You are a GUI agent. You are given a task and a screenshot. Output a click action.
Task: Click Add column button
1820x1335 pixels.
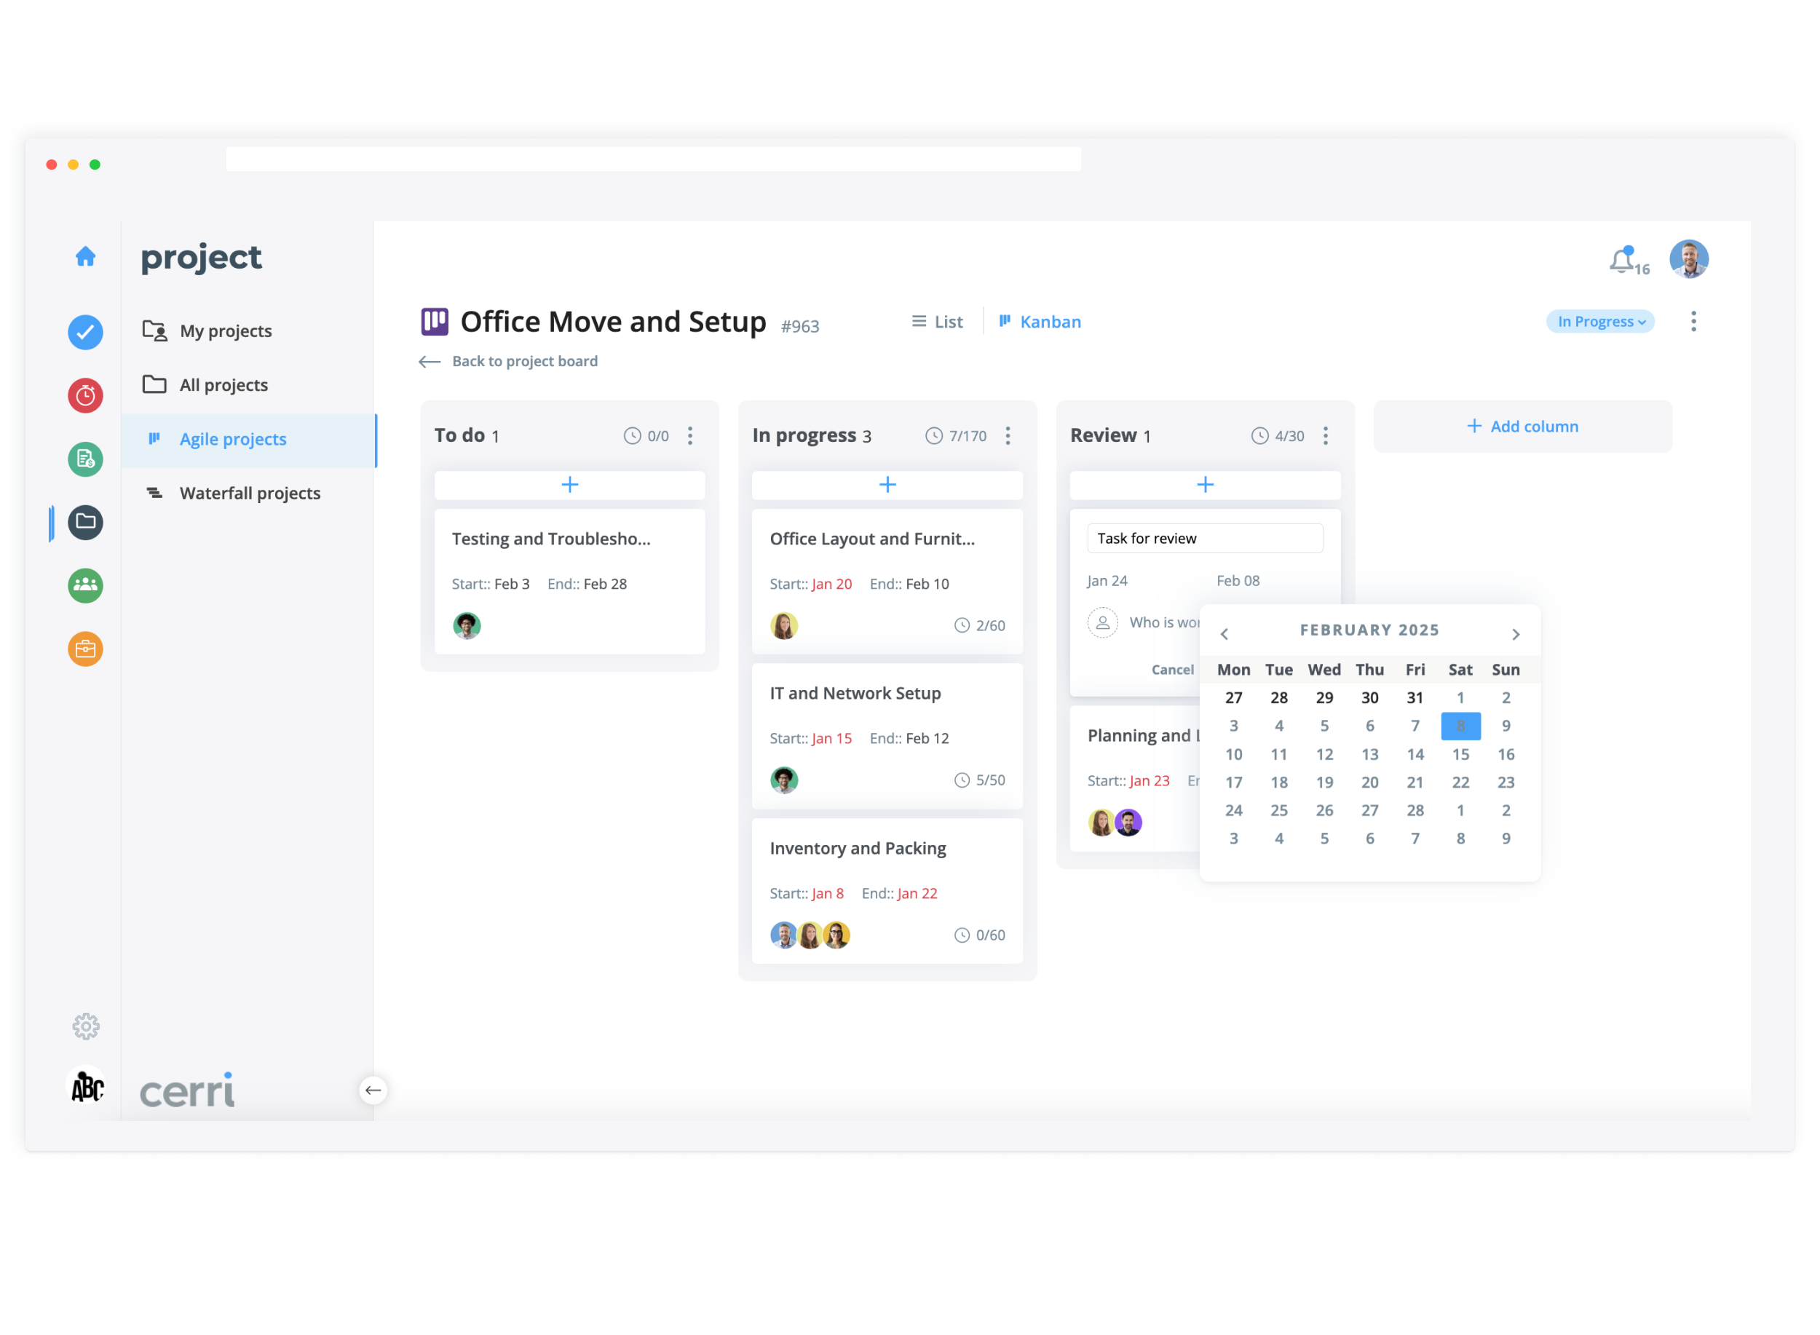[x=1522, y=427]
